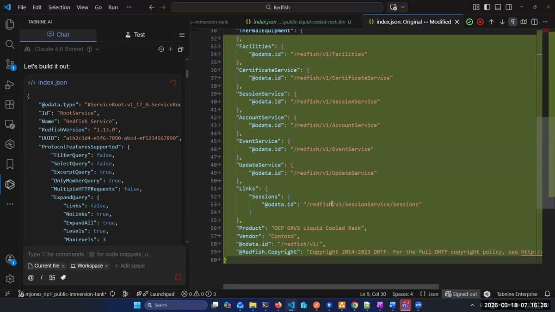Screen dimensions: 555x312
Task: Open Source Control view in activity bar
Action: (x=10, y=64)
